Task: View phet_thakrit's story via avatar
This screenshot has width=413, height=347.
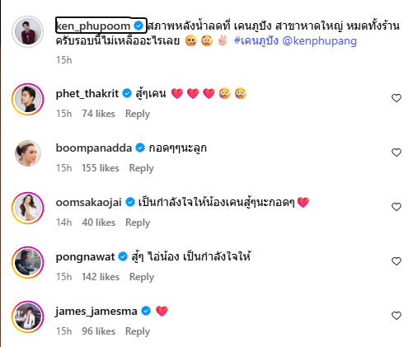Action: (27, 99)
